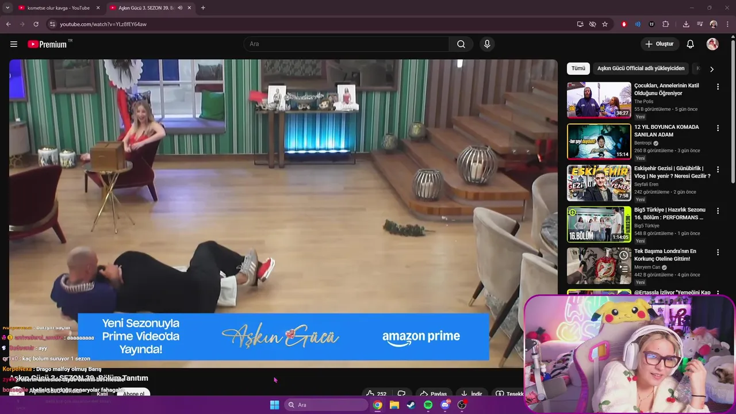Mute the Aşkın Gücü tab via speaker icon
Image resolution: width=736 pixels, height=414 pixels.
(x=180, y=8)
